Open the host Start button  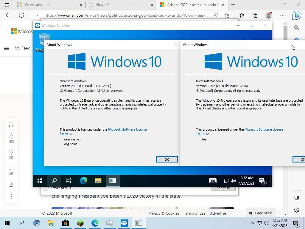(x=7, y=223)
